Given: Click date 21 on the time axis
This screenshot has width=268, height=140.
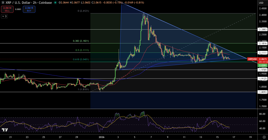Looking at the screenshot, I should coord(10,137).
